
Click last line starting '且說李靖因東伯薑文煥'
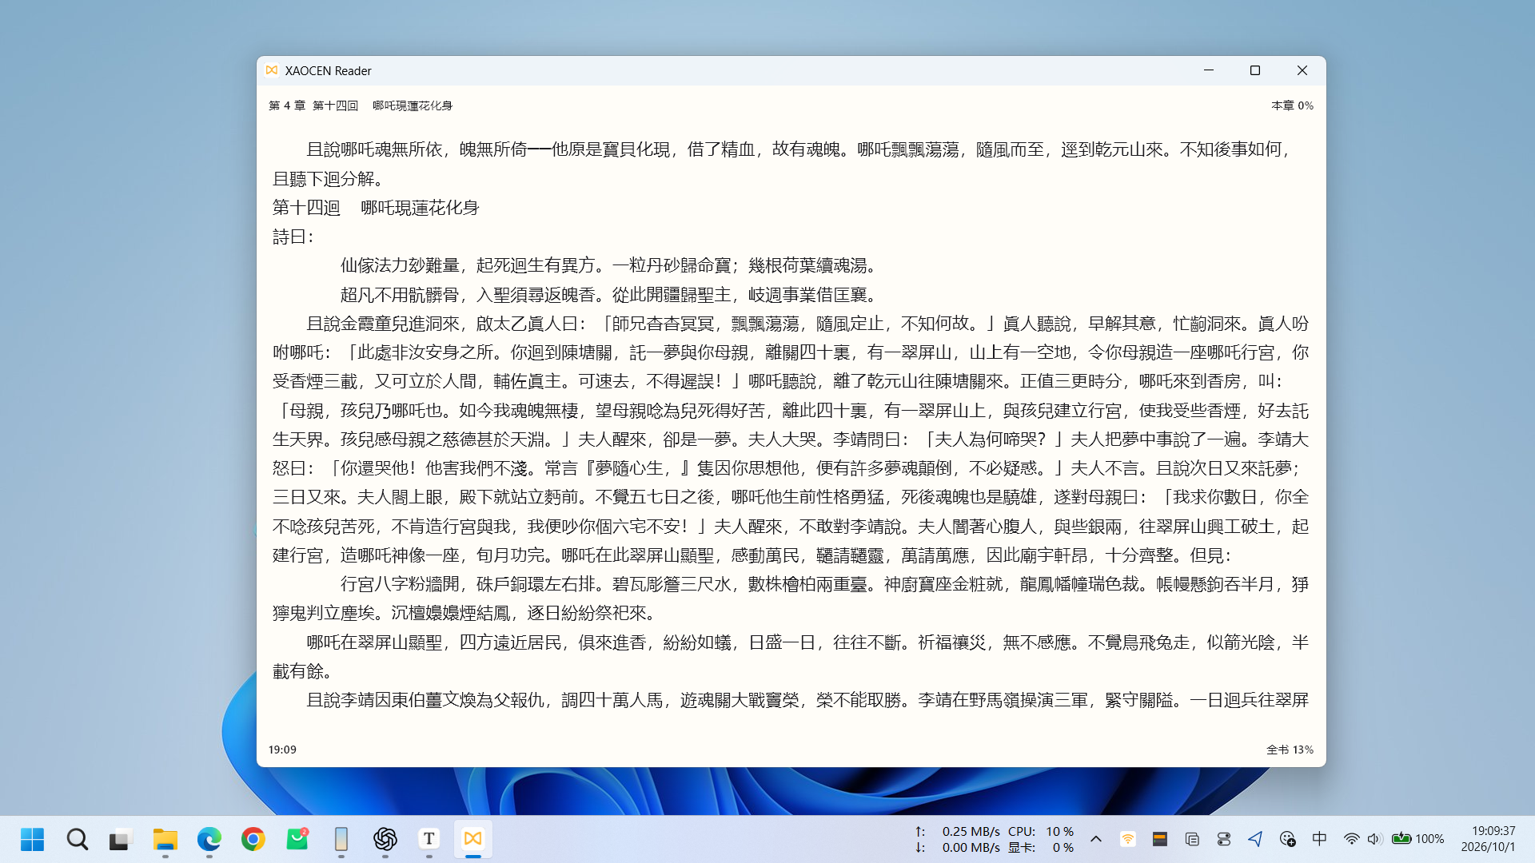(x=807, y=700)
